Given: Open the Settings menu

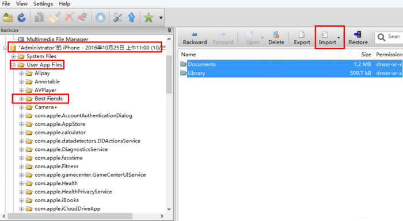Looking at the screenshot, I should (x=43, y=4).
